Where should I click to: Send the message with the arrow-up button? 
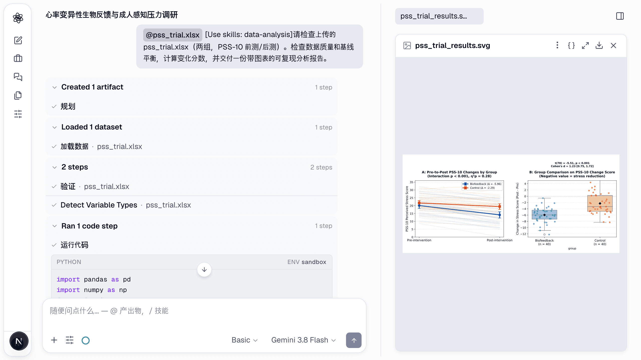[354, 340]
